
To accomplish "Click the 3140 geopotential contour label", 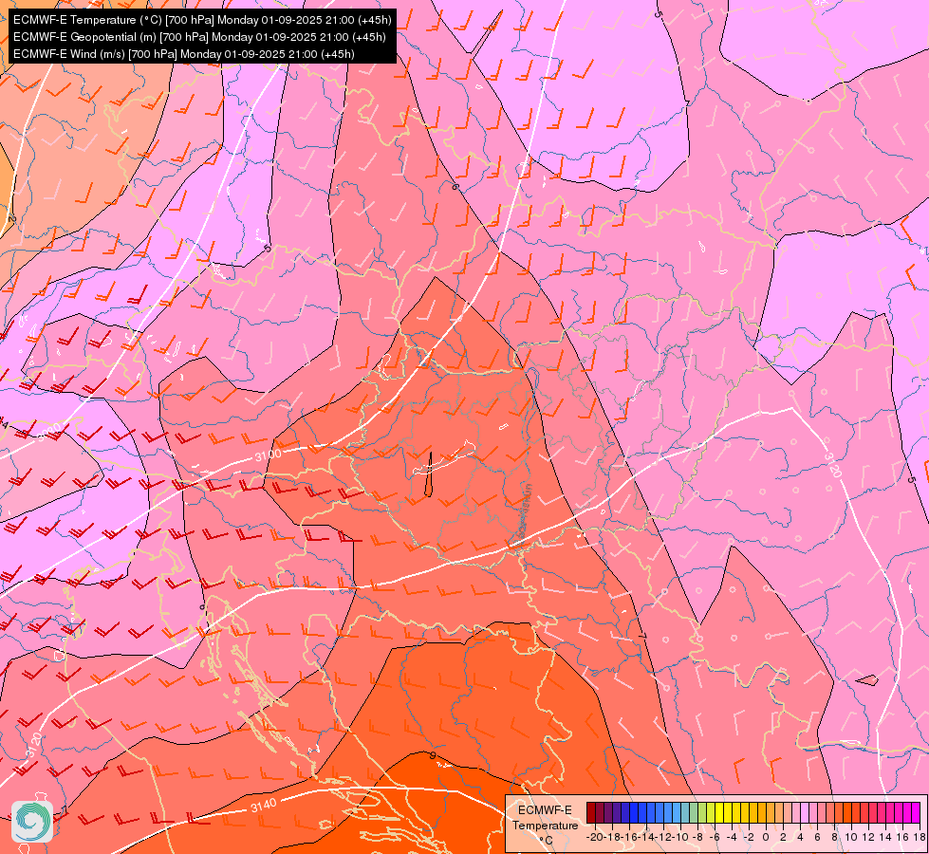I will point(263,806).
